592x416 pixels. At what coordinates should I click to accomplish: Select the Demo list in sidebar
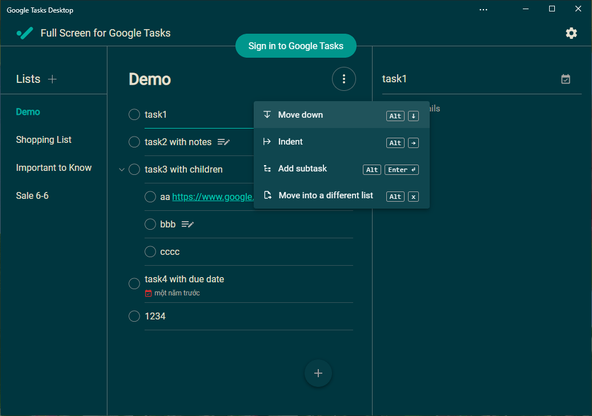coord(28,112)
